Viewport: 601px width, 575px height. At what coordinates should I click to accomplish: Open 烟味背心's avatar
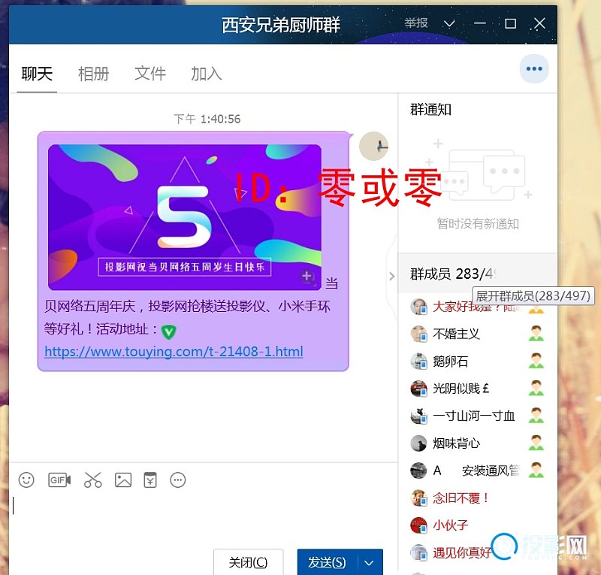click(418, 443)
